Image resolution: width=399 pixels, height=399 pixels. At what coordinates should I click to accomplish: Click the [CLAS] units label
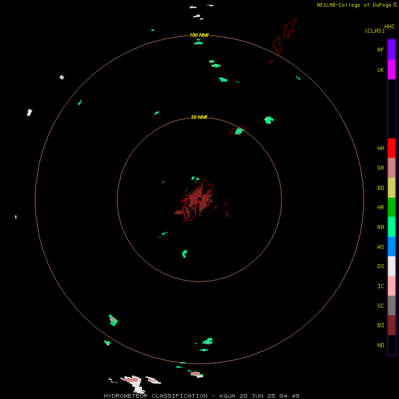(375, 31)
